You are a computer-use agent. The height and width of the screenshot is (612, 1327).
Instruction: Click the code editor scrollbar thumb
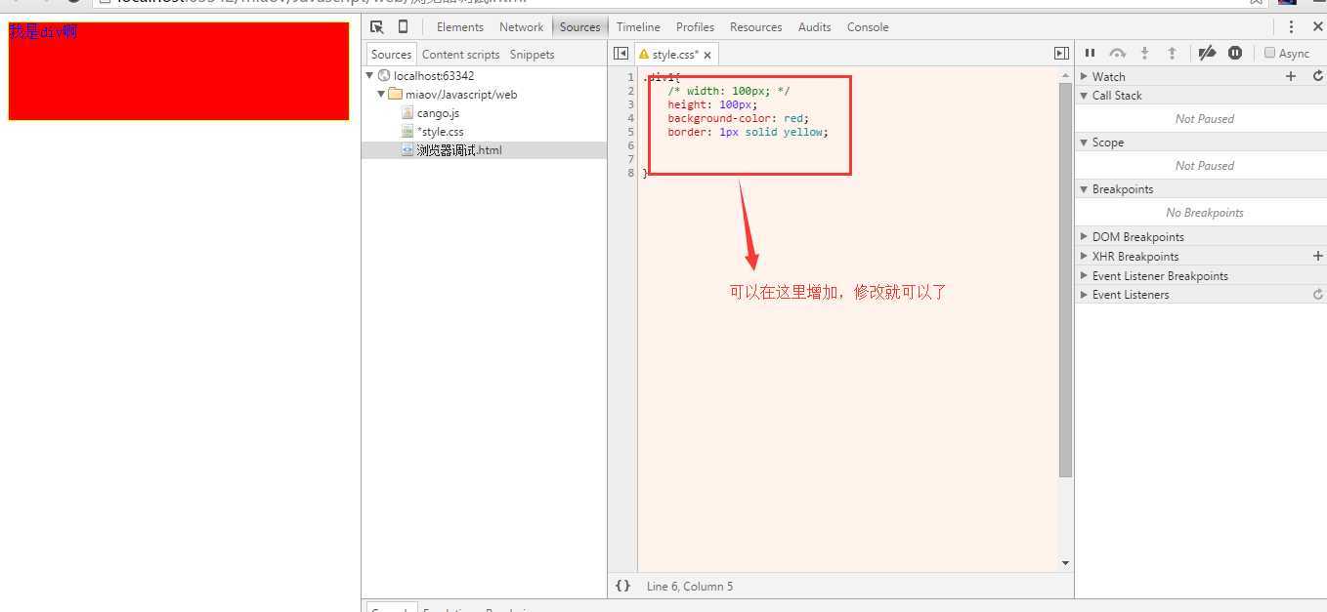[1065, 280]
